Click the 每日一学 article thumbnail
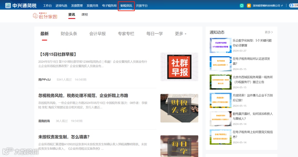298x157 pixels. point(179,146)
